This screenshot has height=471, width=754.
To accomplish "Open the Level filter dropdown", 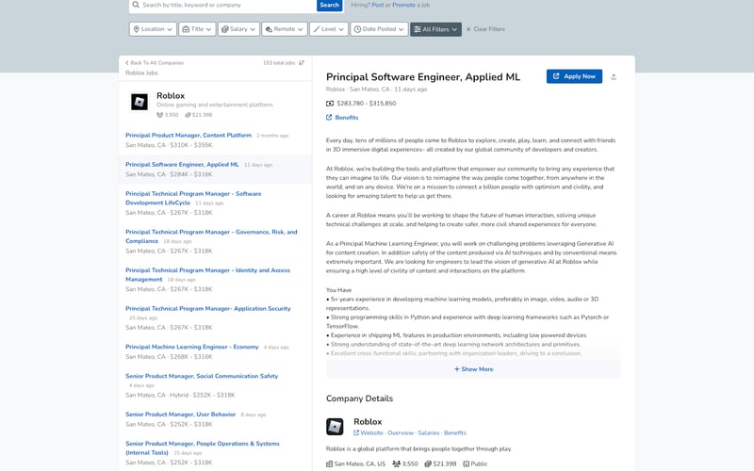I will pyautogui.click(x=329, y=29).
